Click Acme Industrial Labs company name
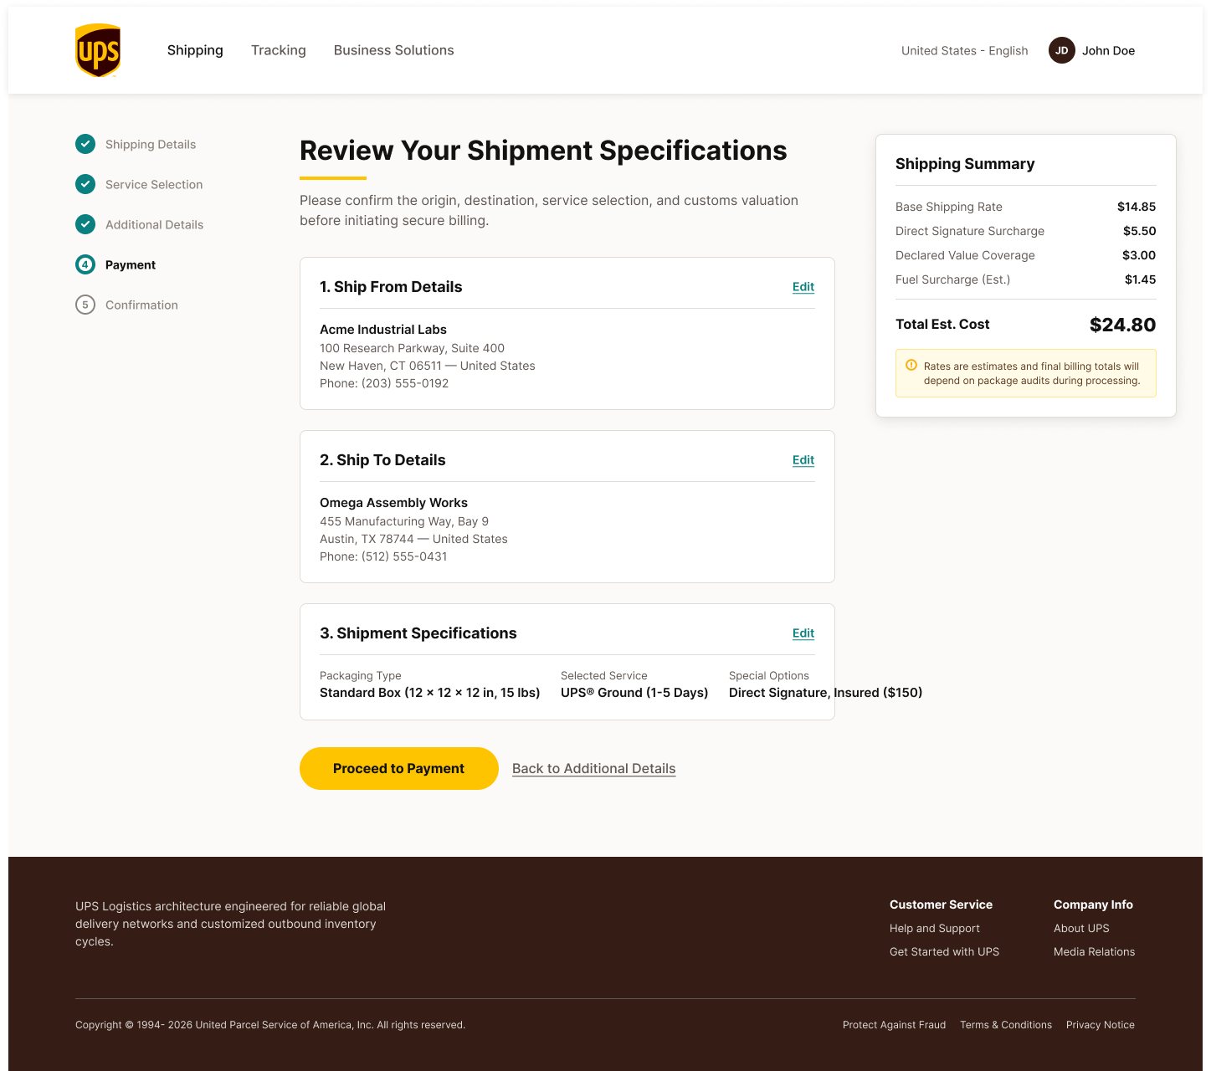 click(x=383, y=329)
